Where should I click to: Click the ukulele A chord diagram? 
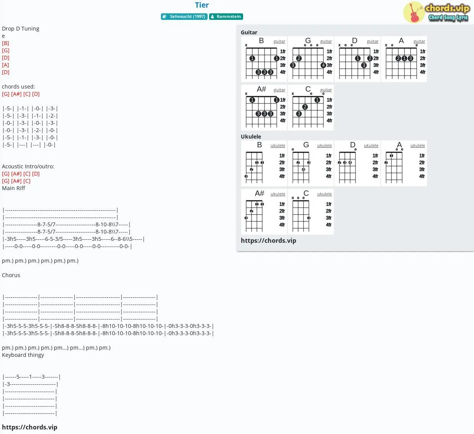(x=404, y=163)
